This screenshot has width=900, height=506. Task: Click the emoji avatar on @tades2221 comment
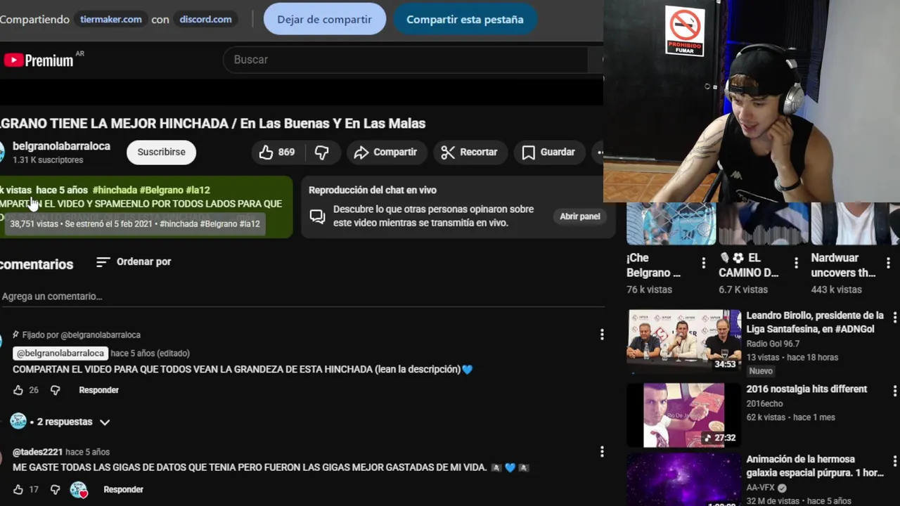click(x=79, y=490)
